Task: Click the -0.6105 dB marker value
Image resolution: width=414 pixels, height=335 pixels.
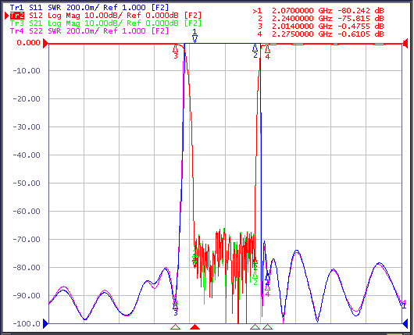Action: 361,34
